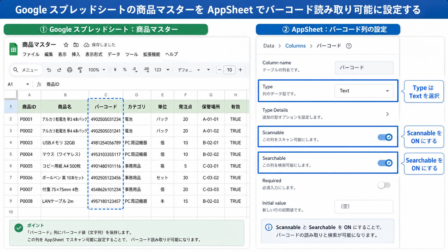Click the Column name field バーコード
Image resolution: width=448 pixels, height=252 pixels.
pyautogui.click(x=364, y=67)
